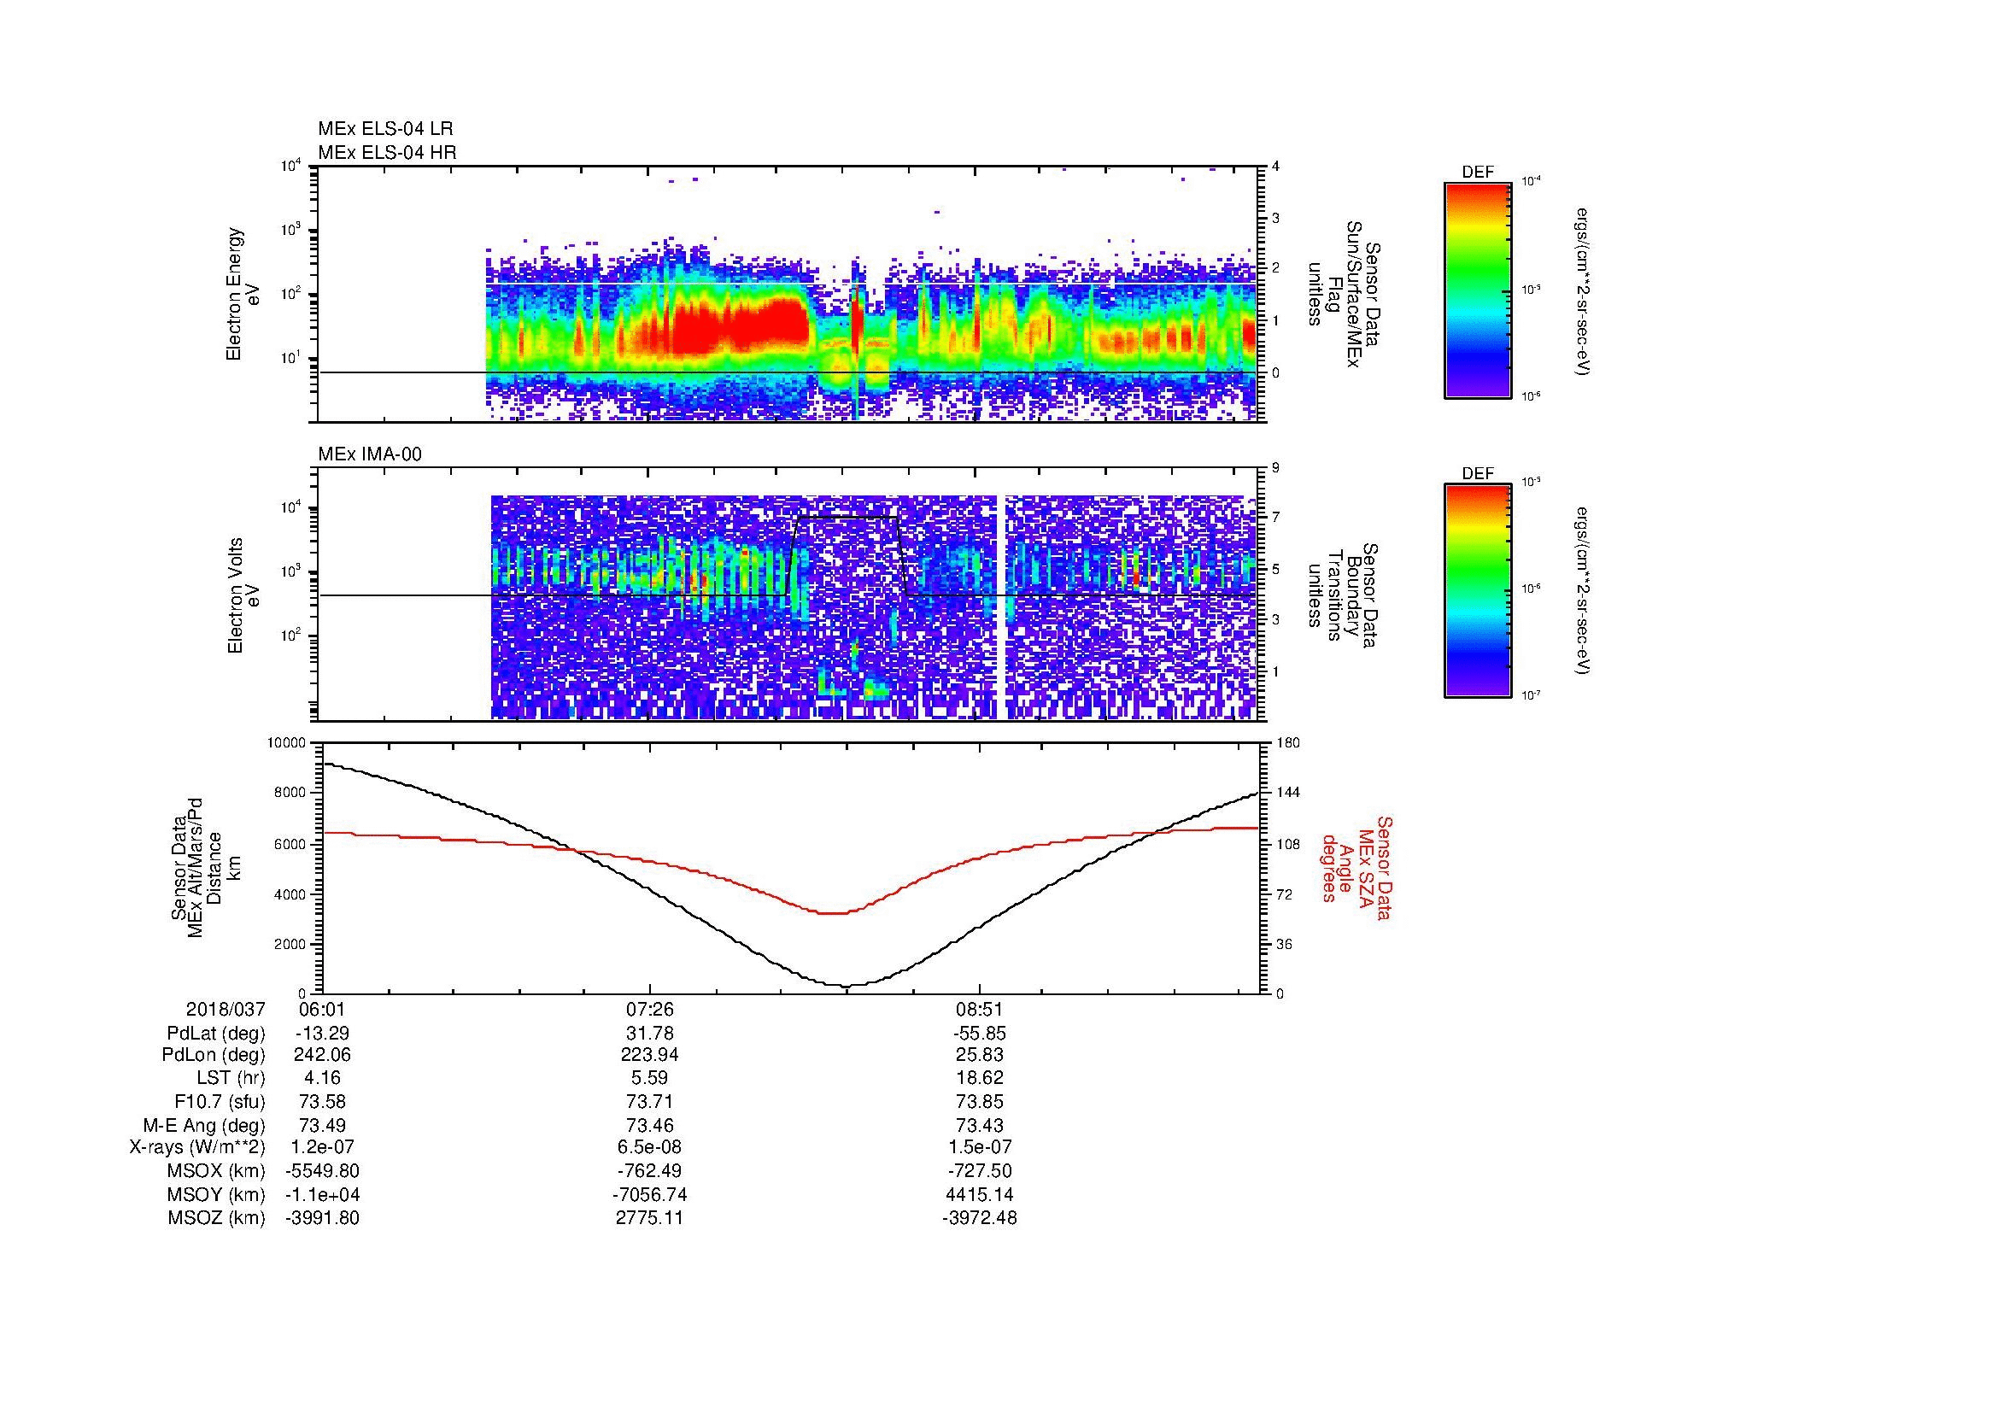
Task: Click the LST value 5.59
Action: coord(650,1078)
